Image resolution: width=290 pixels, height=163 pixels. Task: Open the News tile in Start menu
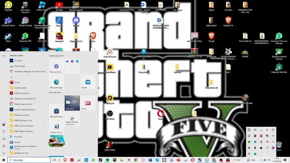pyautogui.click(x=88, y=103)
